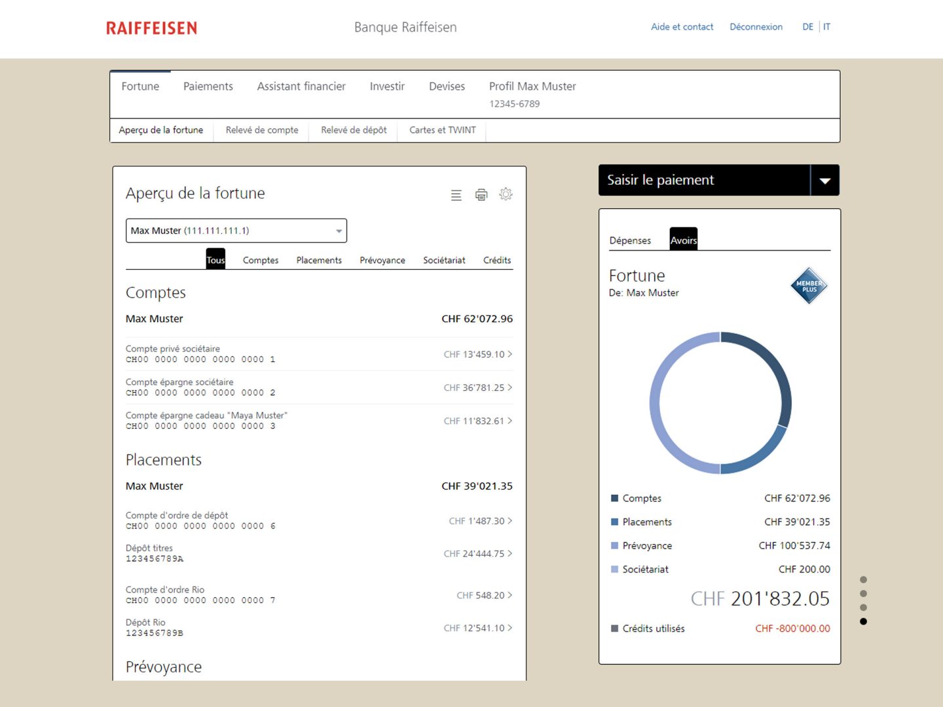
Task: Open Compte épargne sociétaire account
Action: click(319, 388)
